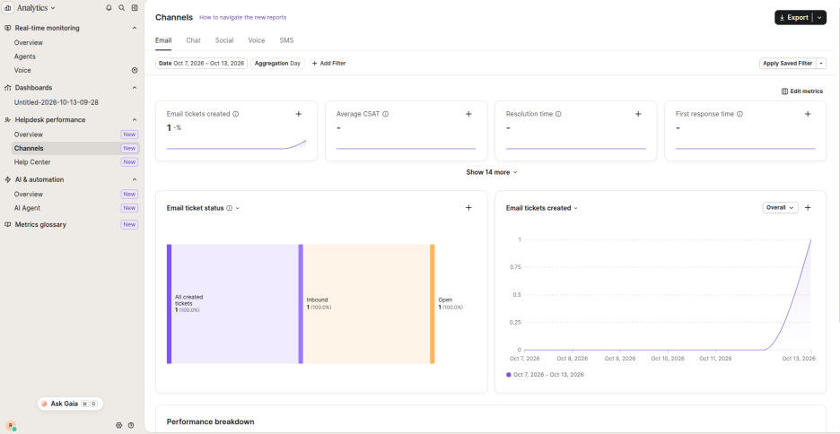Click the Dashboards section icon
Image resolution: width=840 pixels, height=434 pixels.
coord(7,88)
